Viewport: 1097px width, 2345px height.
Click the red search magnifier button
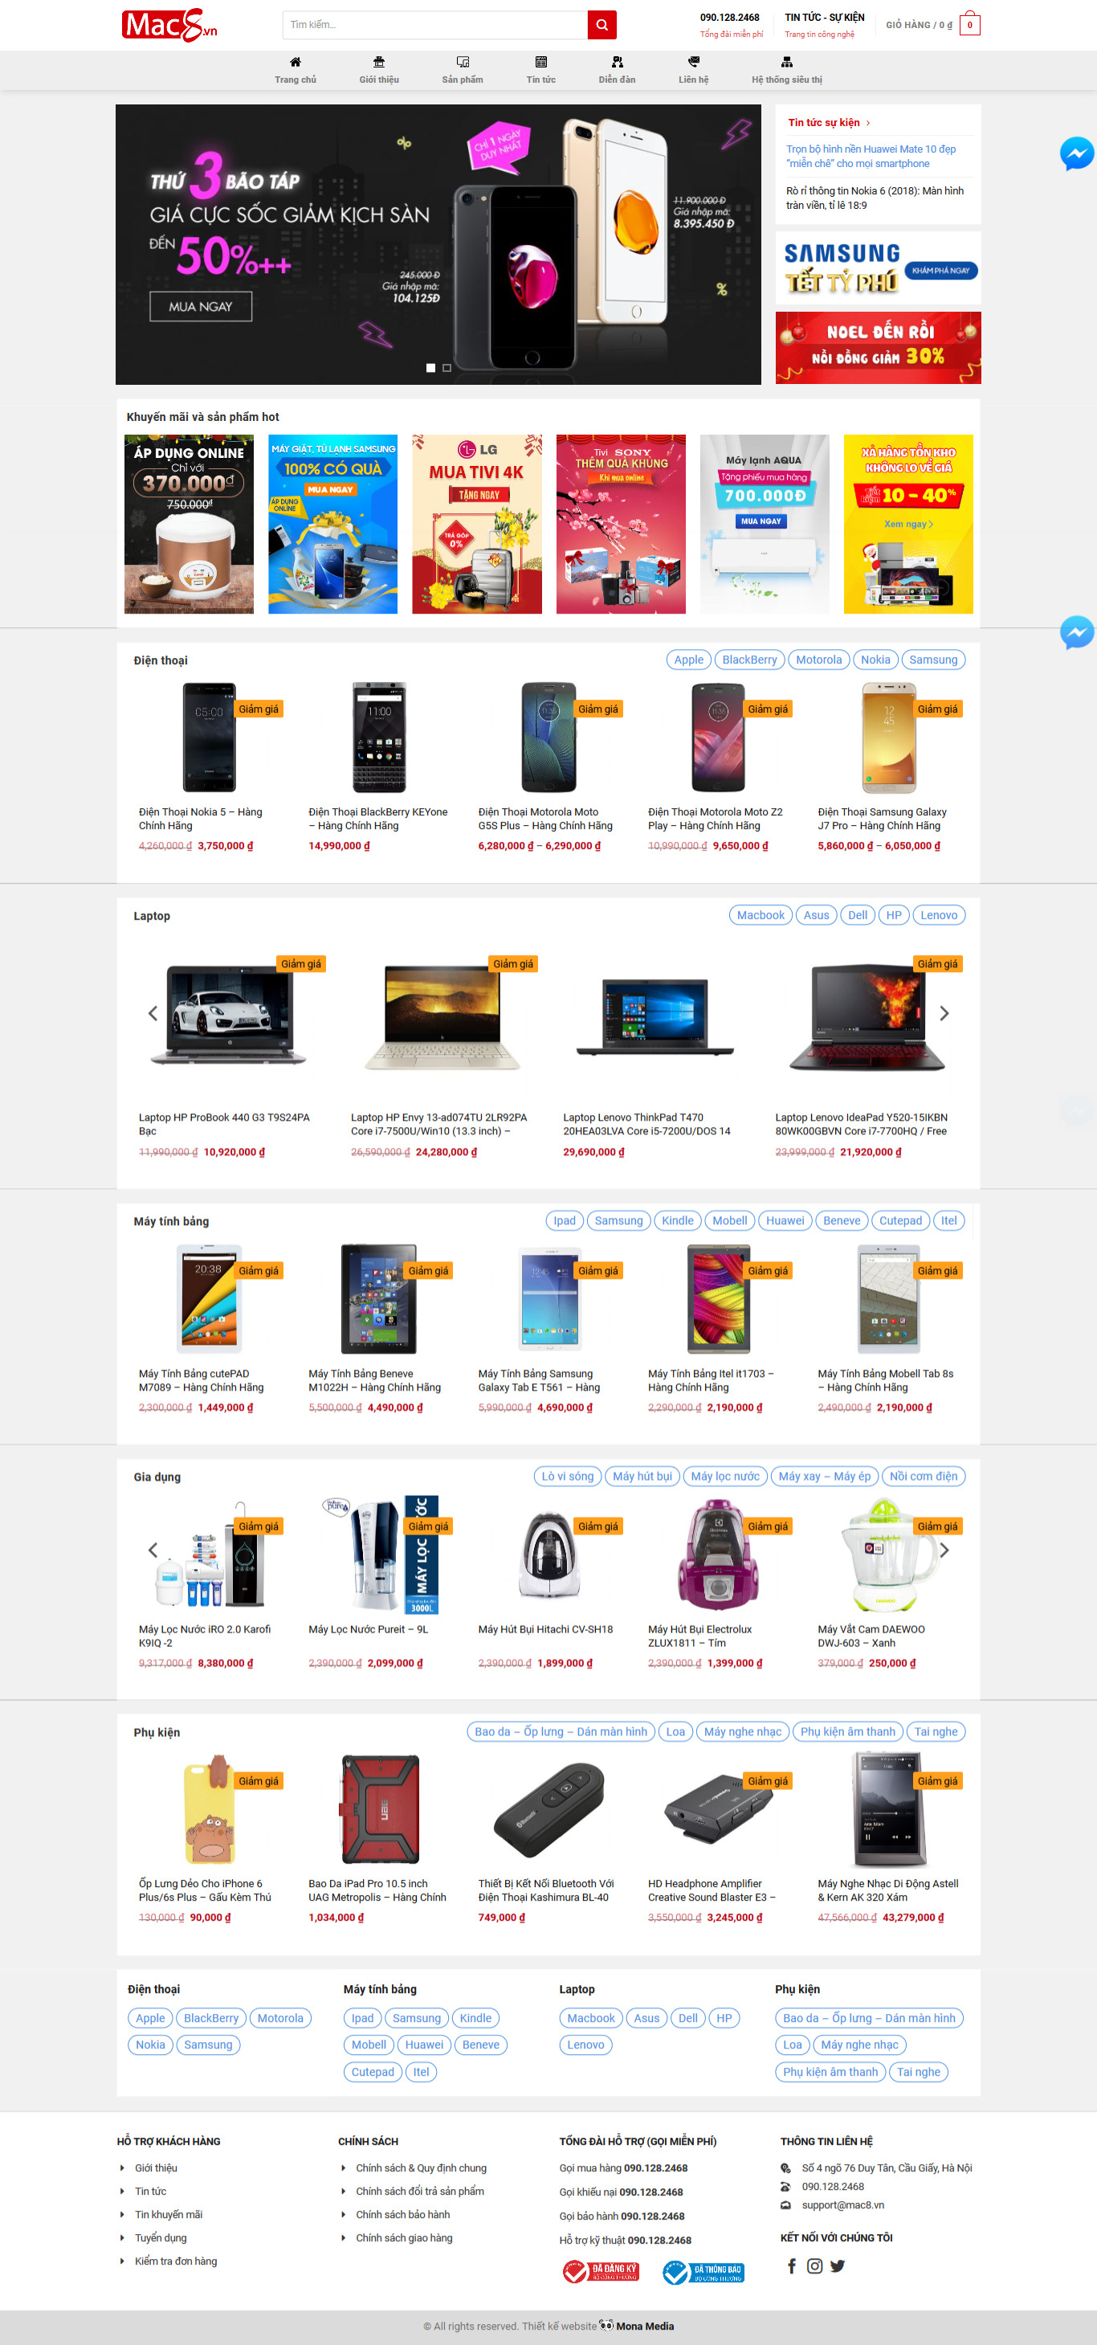(x=602, y=25)
